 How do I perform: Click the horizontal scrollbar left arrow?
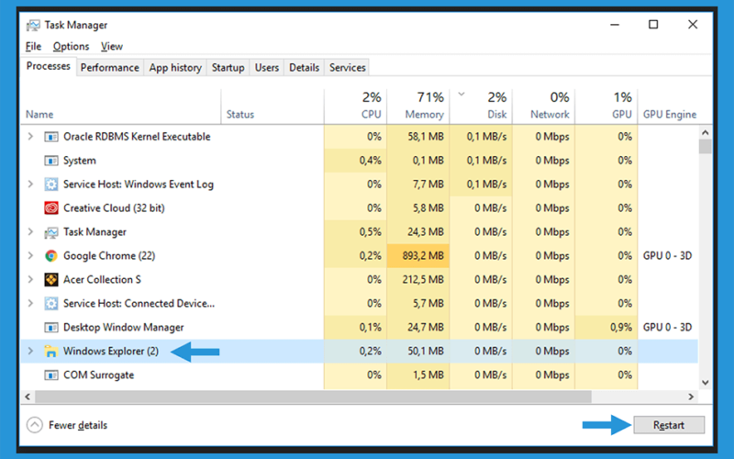pyautogui.click(x=28, y=397)
